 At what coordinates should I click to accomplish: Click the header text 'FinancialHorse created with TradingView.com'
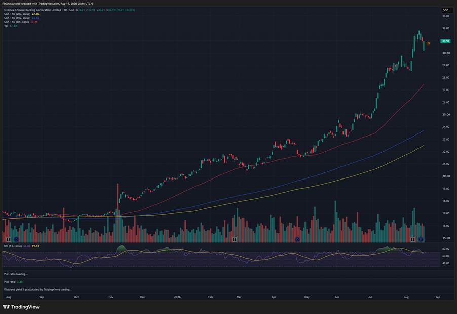30,4
